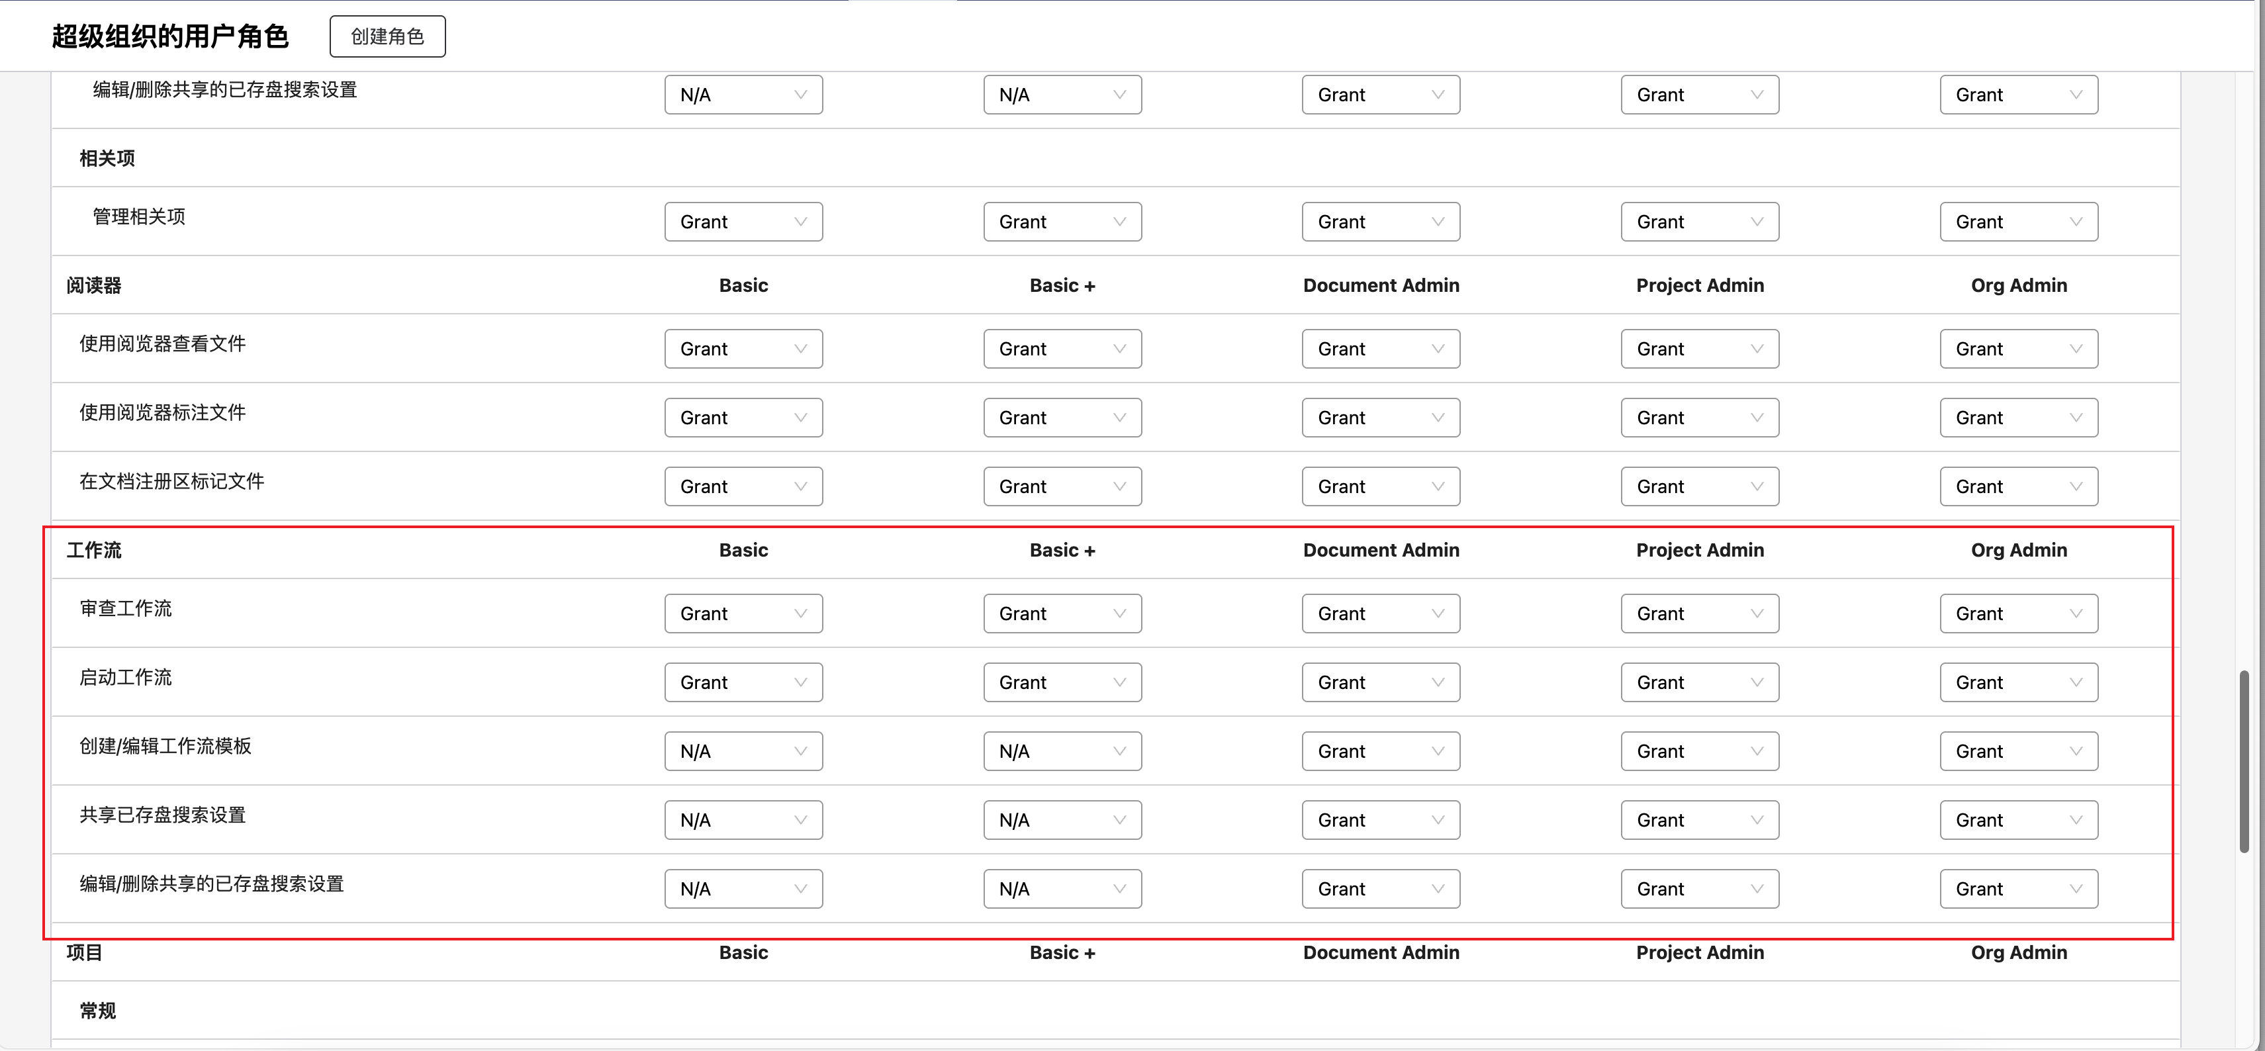Click the vertical page scrollbar thumb

point(2243,760)
